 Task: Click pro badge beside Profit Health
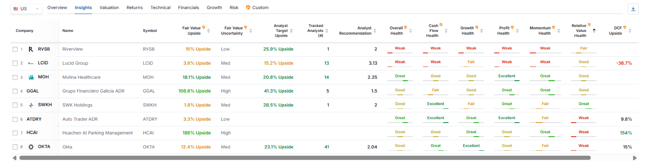click(512, 27)
